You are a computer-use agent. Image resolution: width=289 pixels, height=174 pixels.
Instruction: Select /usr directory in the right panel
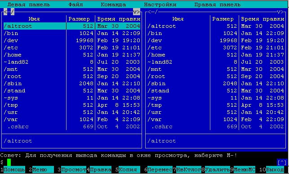(x=216, y=112)
